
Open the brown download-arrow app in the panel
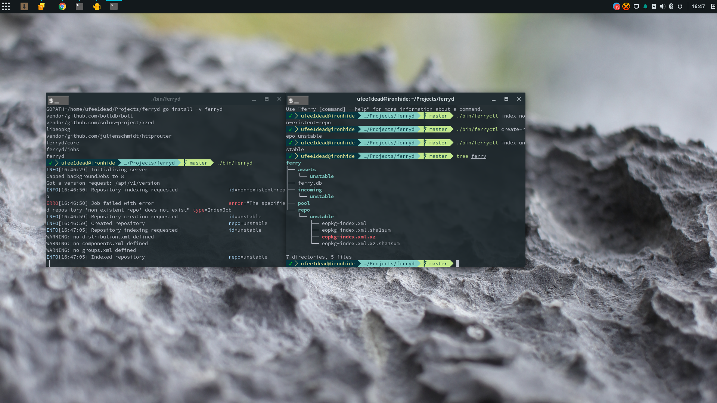(x=24, y=6)
